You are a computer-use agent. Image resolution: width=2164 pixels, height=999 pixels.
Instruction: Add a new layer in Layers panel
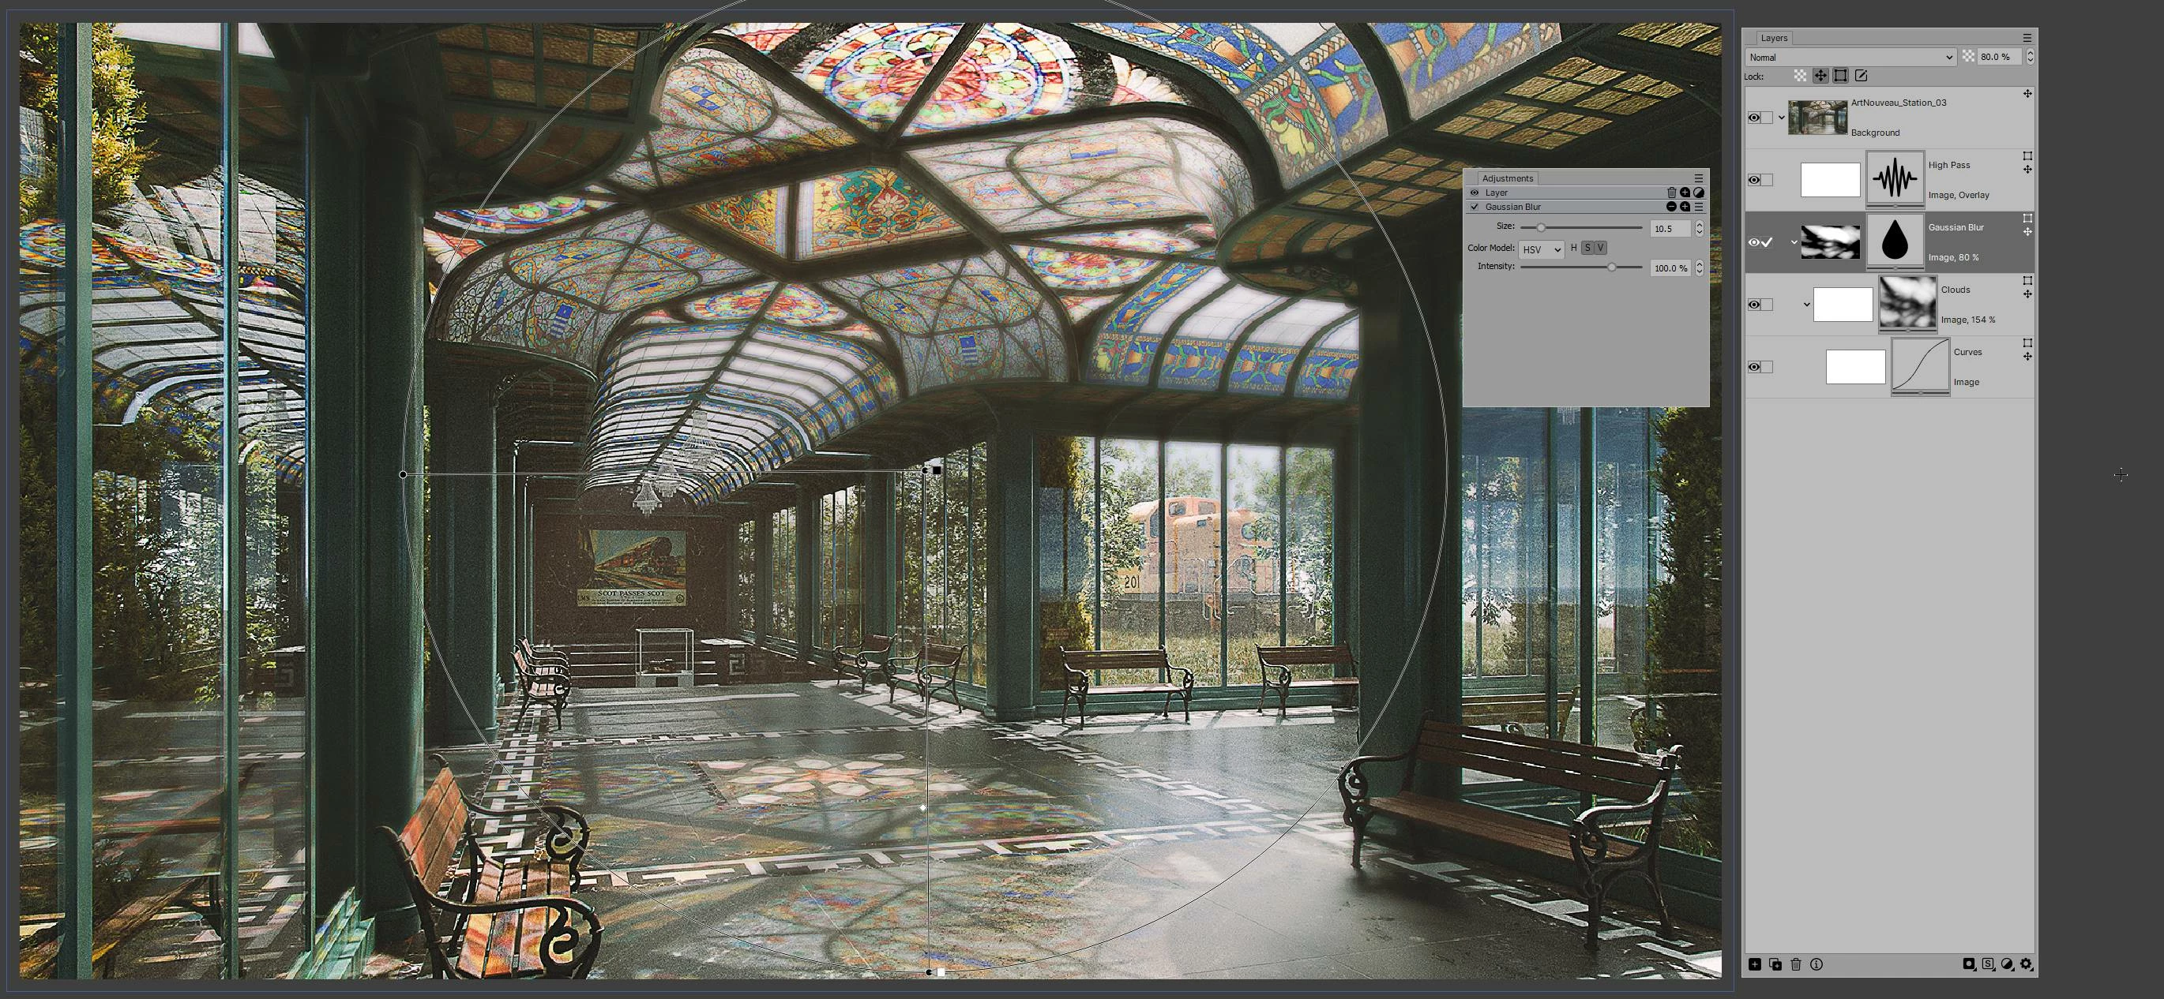tap(1755, 964)
